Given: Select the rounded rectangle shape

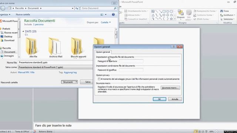Looking at the screenshot, I should (x=171, y=11).
